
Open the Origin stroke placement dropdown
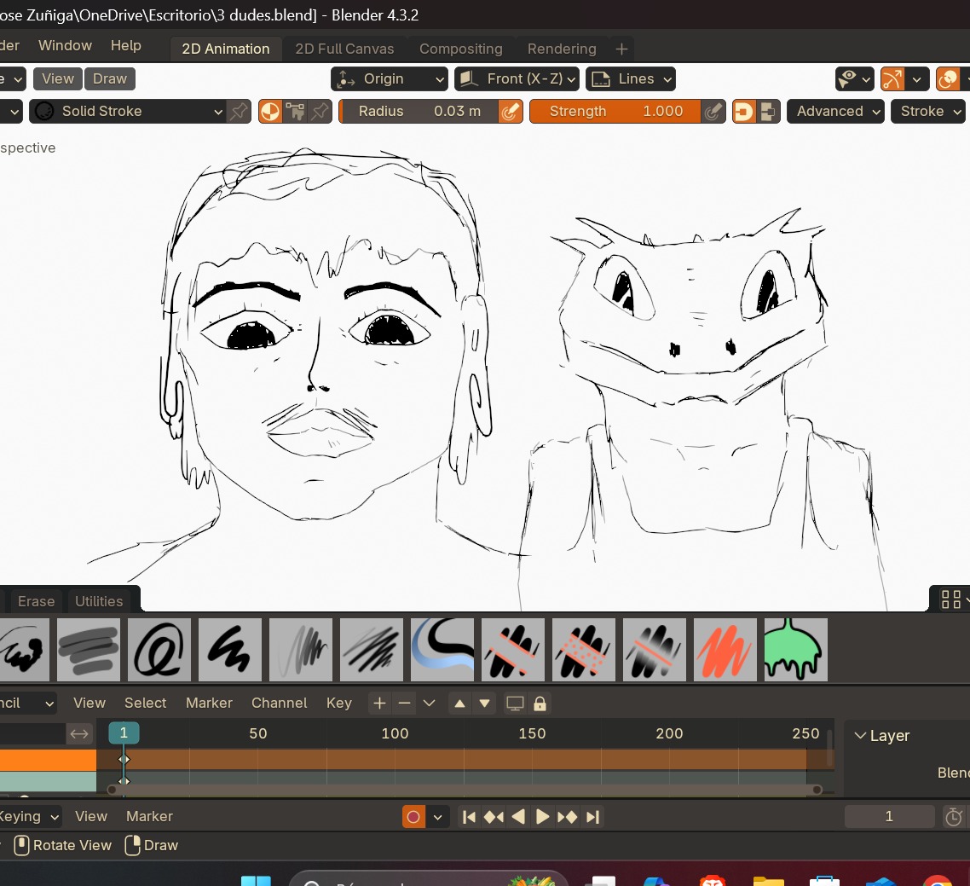pos(390,79)
